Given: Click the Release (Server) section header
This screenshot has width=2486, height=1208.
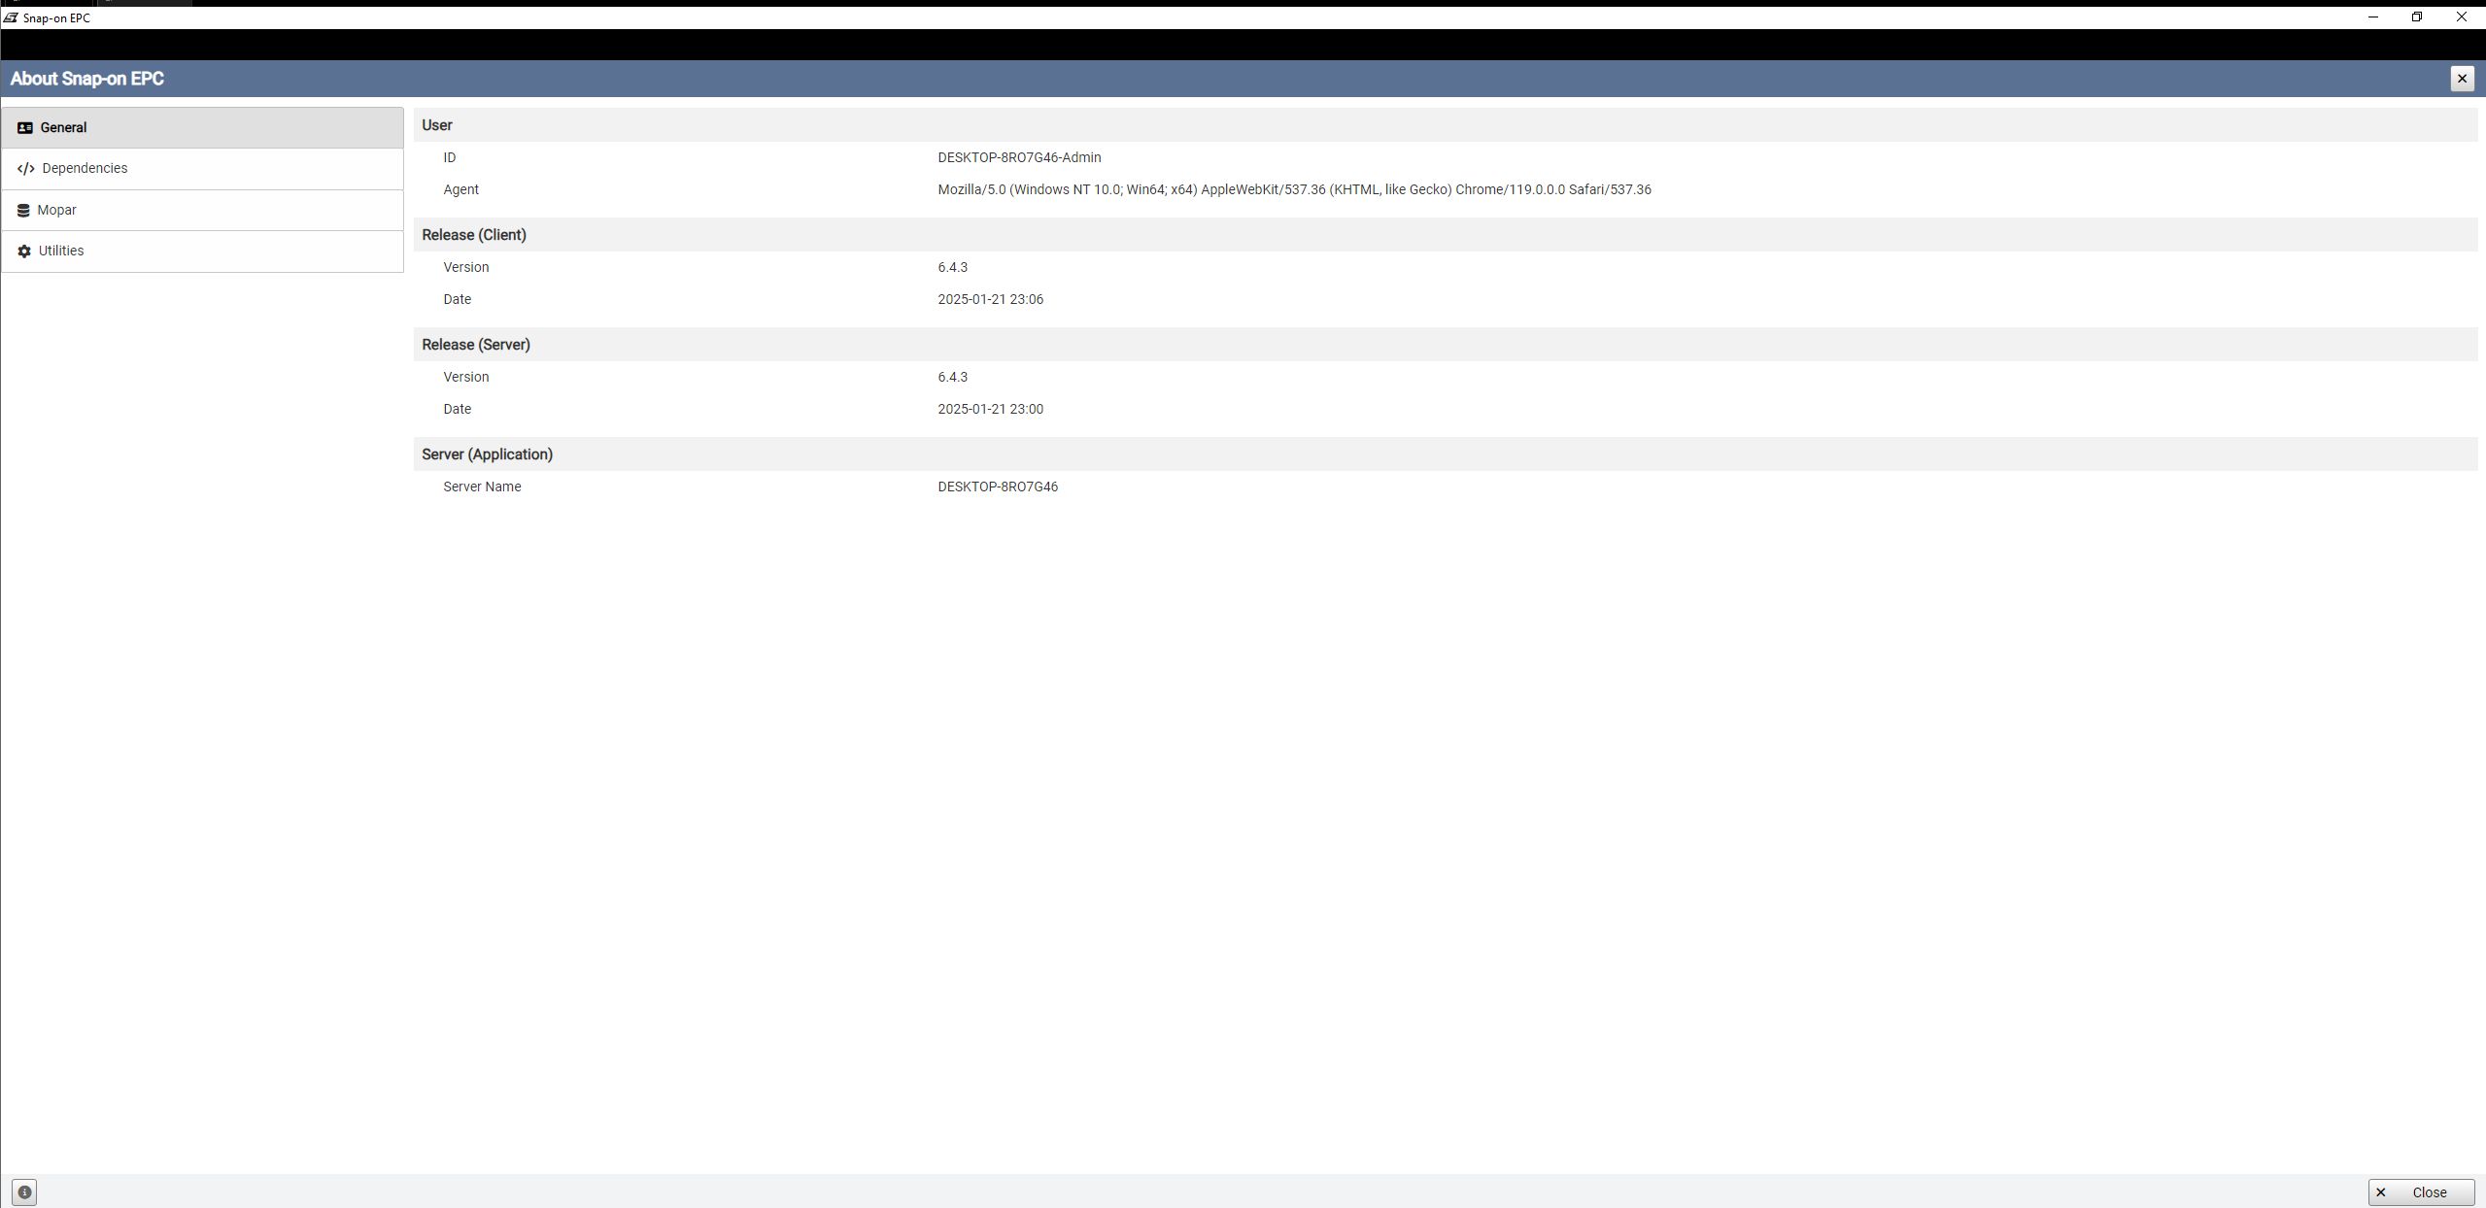Looking at the screenshot, I should click(1445, 345).
